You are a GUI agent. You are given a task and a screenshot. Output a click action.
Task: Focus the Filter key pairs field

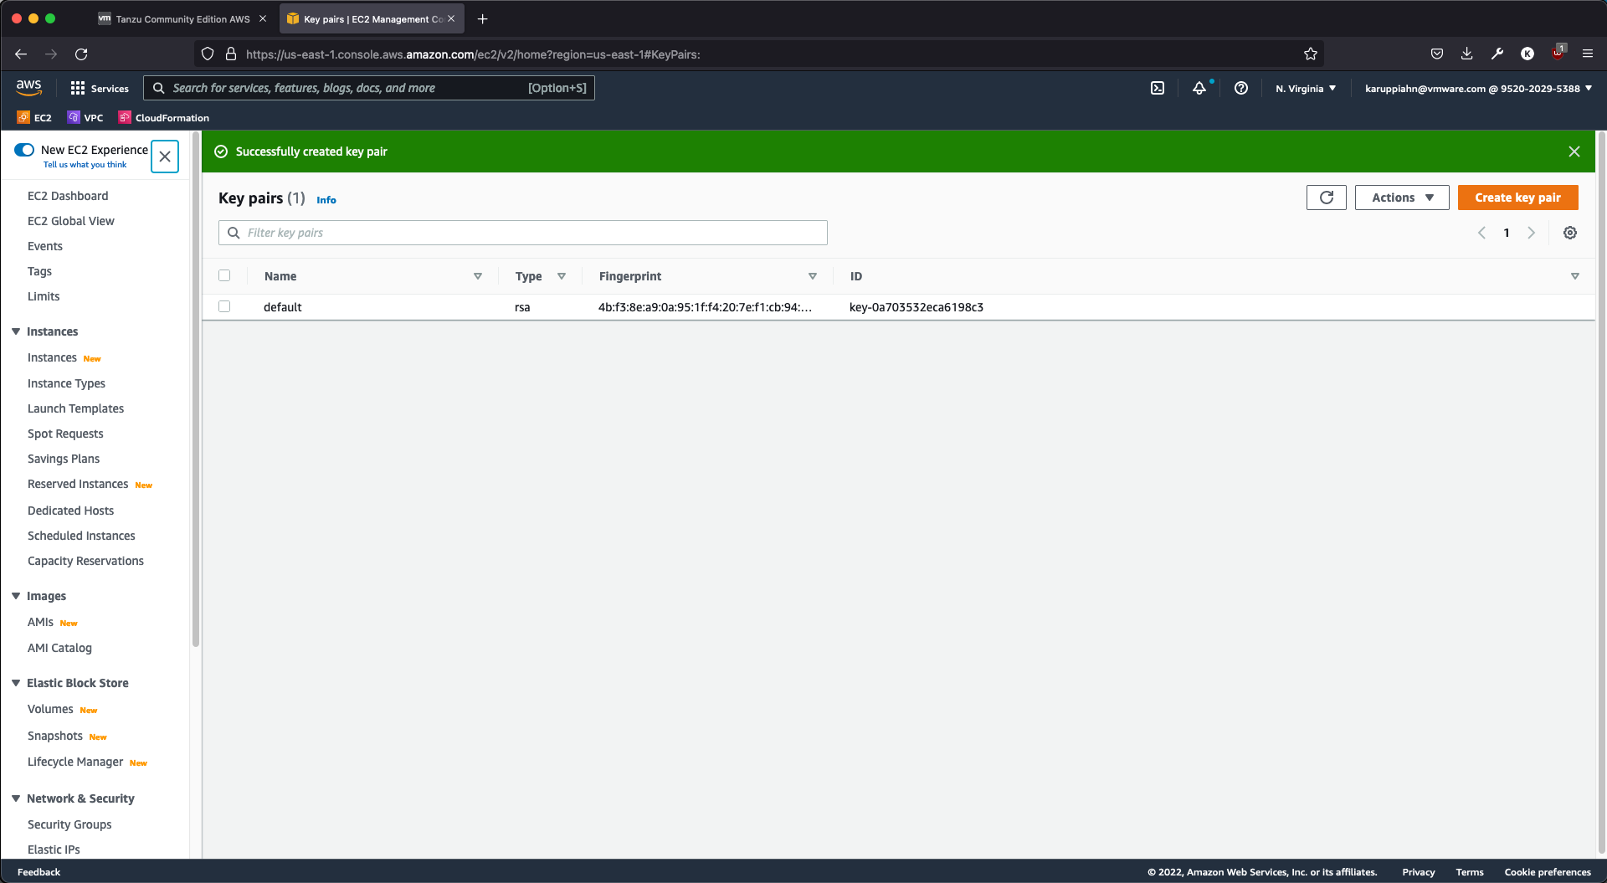point(523,233)
